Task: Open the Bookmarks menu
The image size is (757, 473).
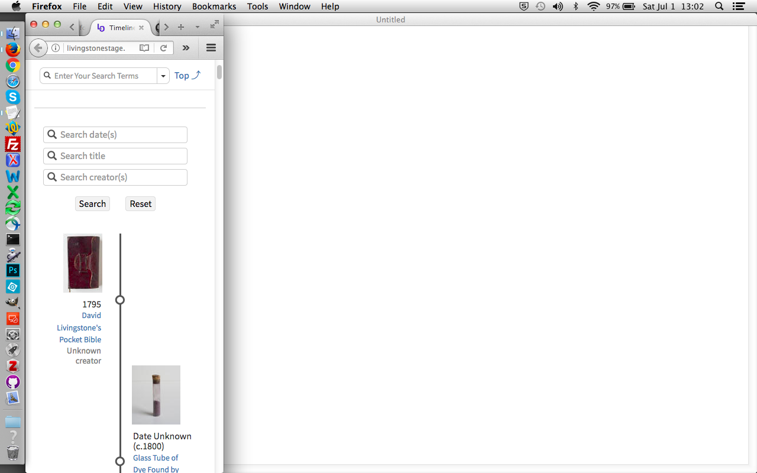Action: [214, 7]
